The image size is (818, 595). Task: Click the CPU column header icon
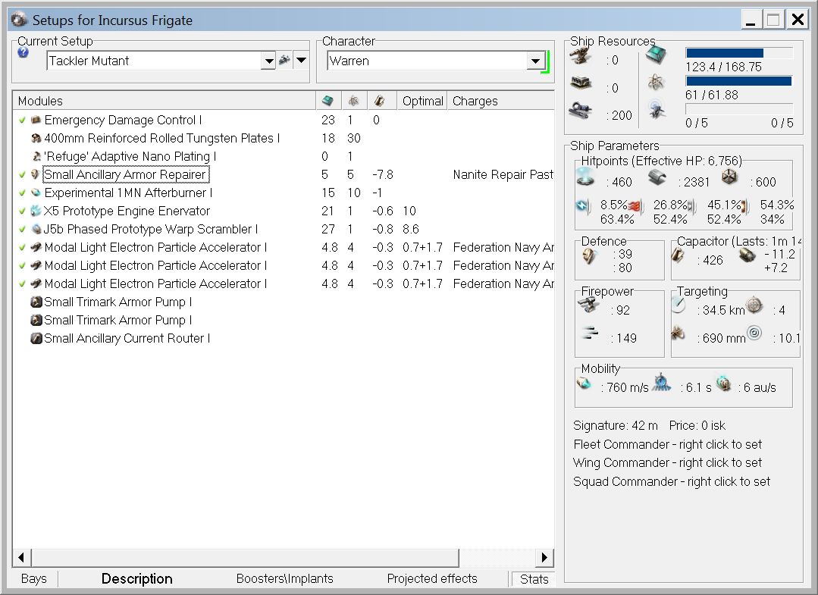pyautogui.click(x=328, y=101)
